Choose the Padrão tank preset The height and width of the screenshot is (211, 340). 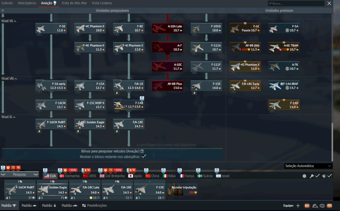coord(29,205)
